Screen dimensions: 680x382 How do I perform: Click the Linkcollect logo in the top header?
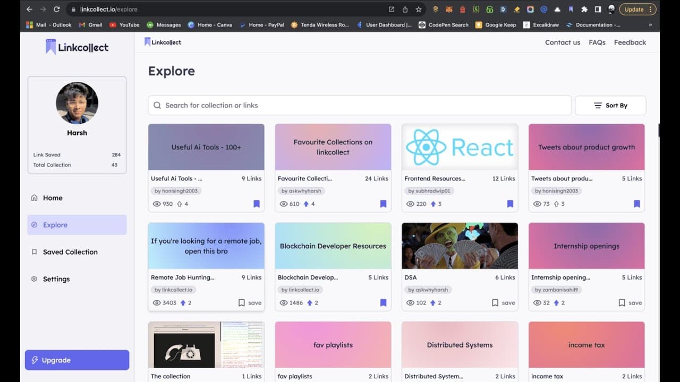(163, 42)
